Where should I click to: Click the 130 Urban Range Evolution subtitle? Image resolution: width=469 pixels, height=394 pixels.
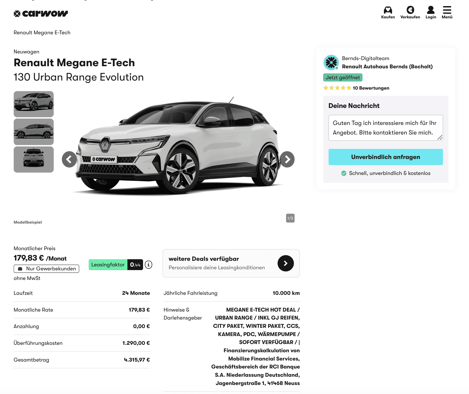(x=79, y=77)
